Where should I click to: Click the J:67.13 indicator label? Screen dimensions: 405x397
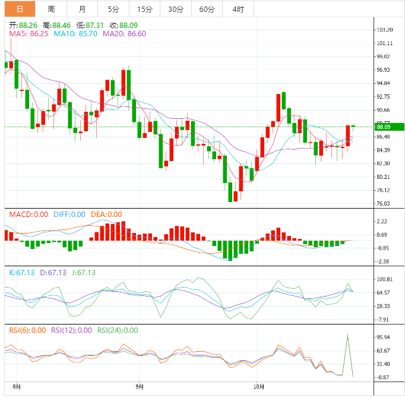83,273
